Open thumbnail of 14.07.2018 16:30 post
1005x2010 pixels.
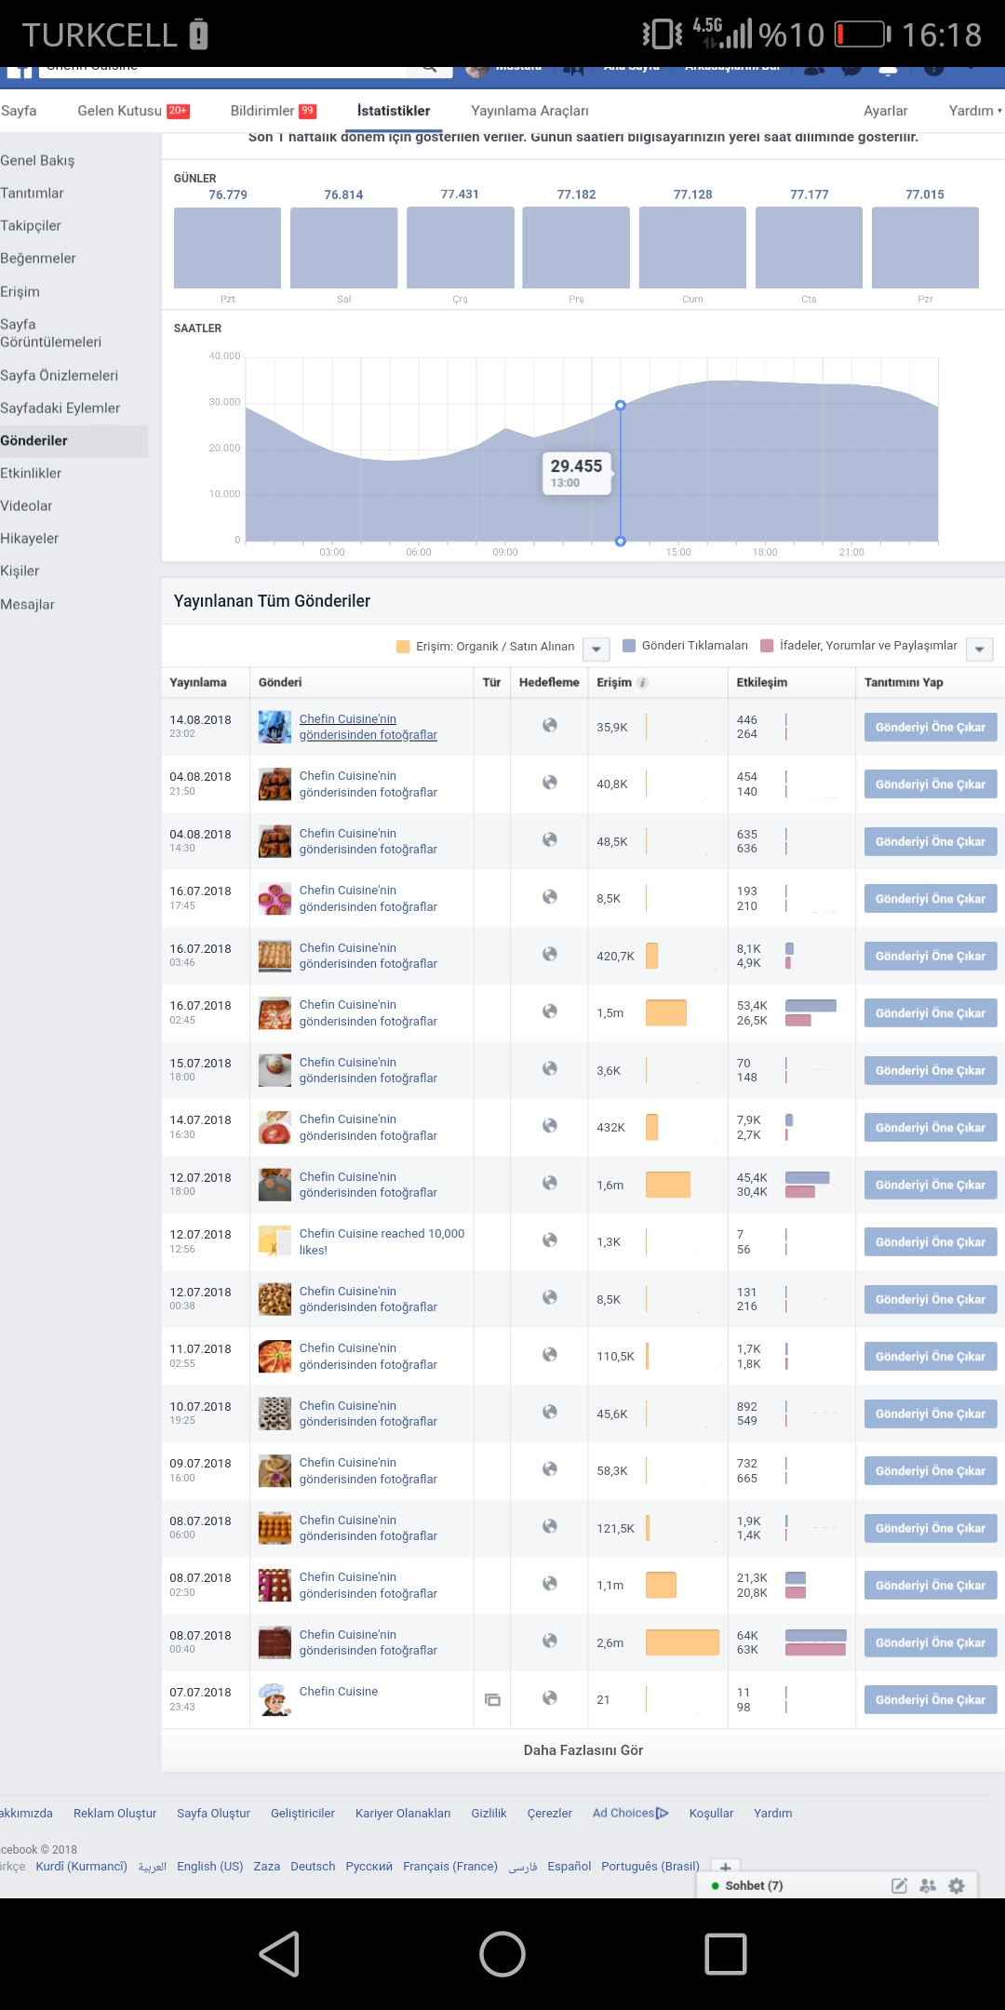point(275,1127)
